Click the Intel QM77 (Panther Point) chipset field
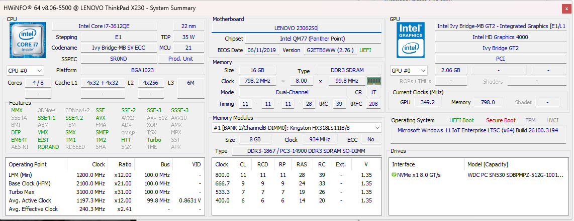The image size is (574, 221). pos(313,39)
